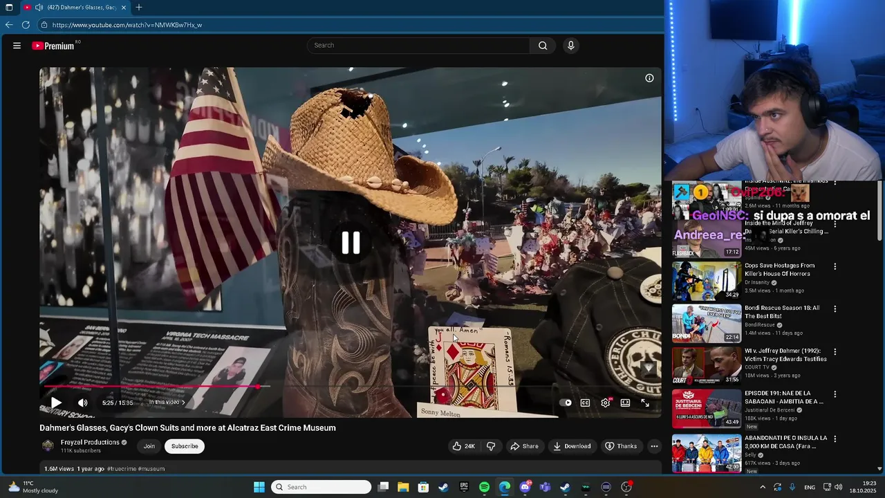Go to the YouTube Premium home logo
The image size is (885, 498).
click(x=53, y=46)
